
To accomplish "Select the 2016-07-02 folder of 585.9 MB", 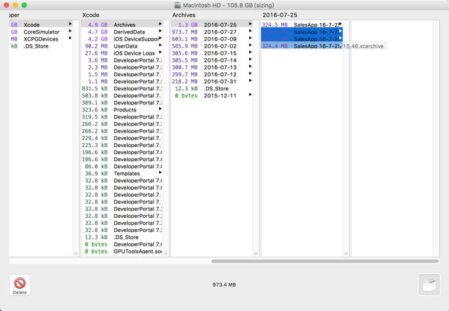I will [212, 46].
